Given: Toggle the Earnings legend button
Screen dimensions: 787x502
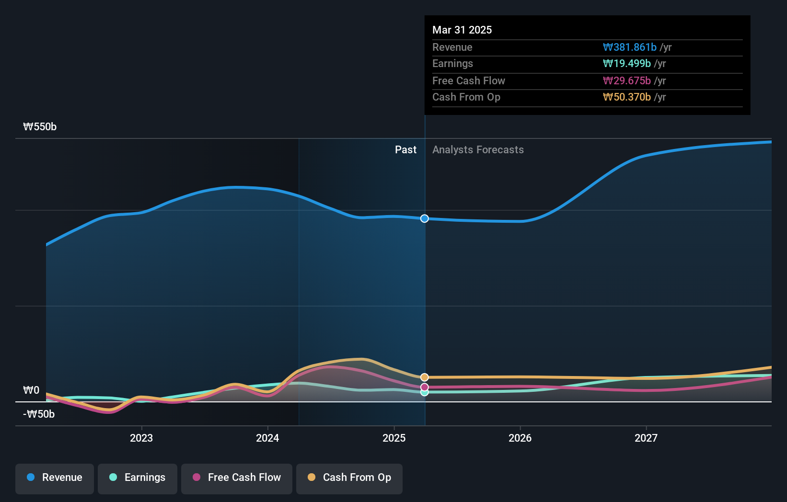Looking at the screenshot, I should coord(138,479).
